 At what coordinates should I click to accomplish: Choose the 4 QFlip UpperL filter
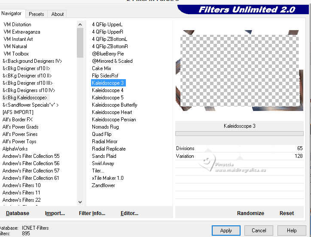coord(107,25)
